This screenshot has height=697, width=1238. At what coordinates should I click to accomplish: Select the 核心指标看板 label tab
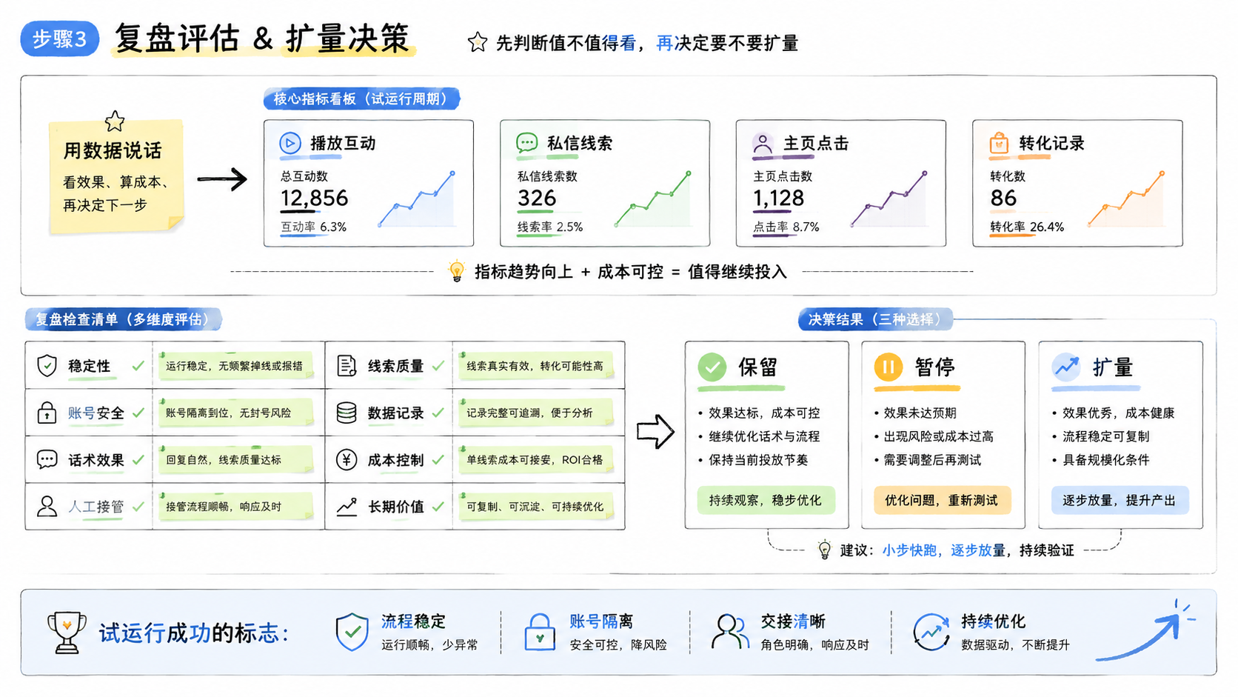pyautogui.click(x=361, y=99)
